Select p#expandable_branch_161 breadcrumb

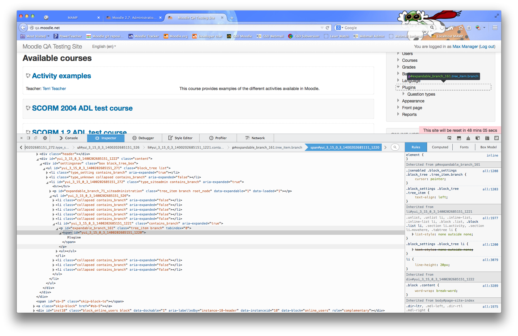(267, 147)
